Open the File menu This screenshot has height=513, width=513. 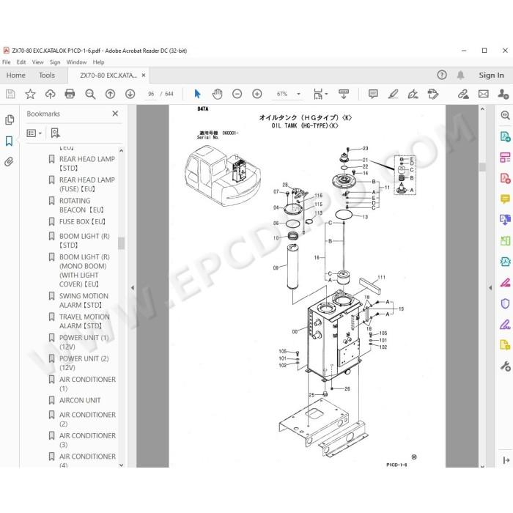point(7,62)
